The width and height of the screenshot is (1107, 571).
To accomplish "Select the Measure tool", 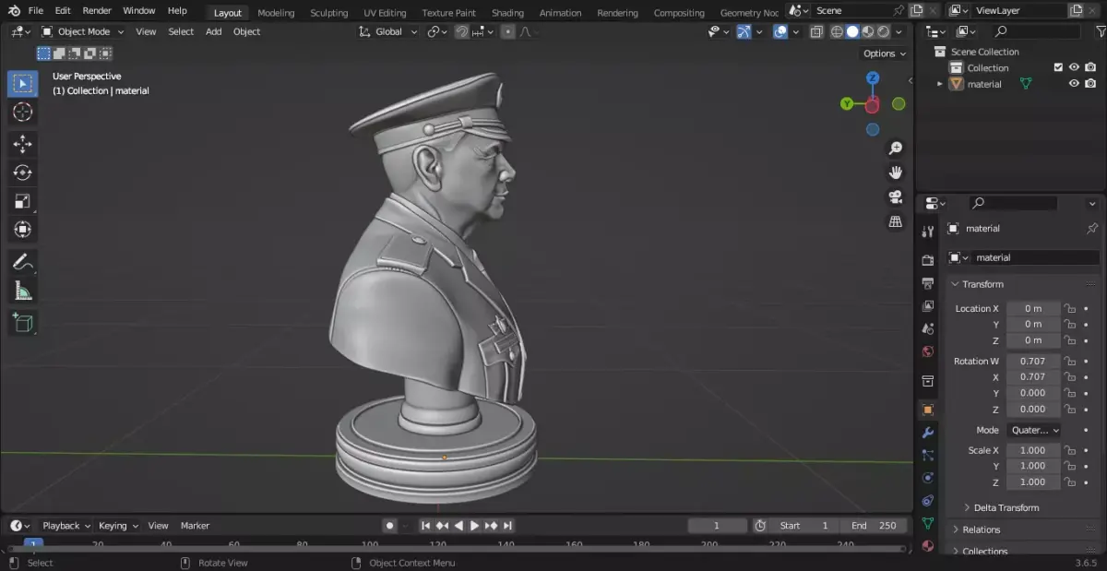I will click(23, 291).
